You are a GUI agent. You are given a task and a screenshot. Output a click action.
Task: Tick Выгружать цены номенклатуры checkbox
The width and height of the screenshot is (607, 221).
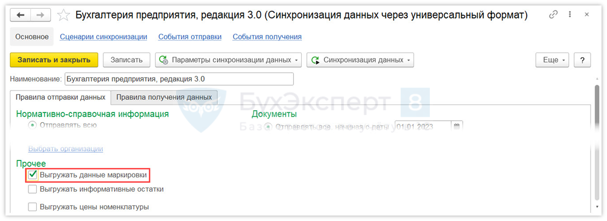[x=32, y=207]
